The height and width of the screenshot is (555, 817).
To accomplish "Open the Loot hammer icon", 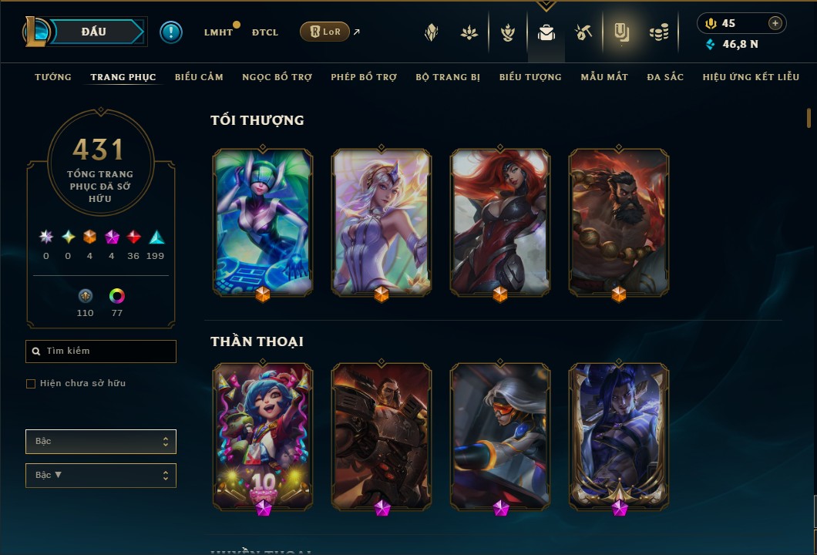I will tap(583, 33).
